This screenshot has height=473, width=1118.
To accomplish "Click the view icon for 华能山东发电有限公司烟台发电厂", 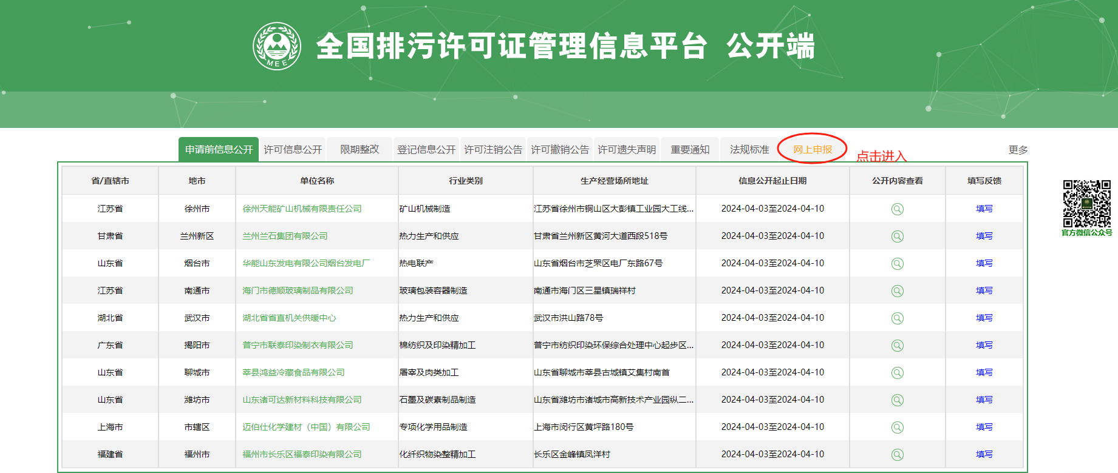I will click(897, 264).
